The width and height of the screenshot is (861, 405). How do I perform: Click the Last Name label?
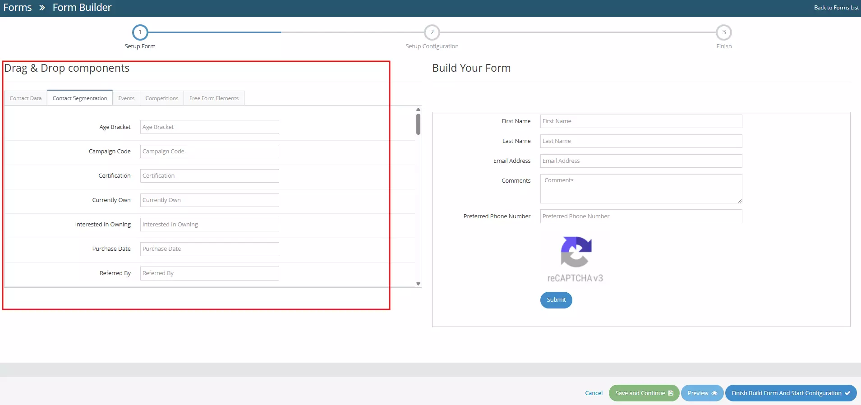[x=516, y=141]
